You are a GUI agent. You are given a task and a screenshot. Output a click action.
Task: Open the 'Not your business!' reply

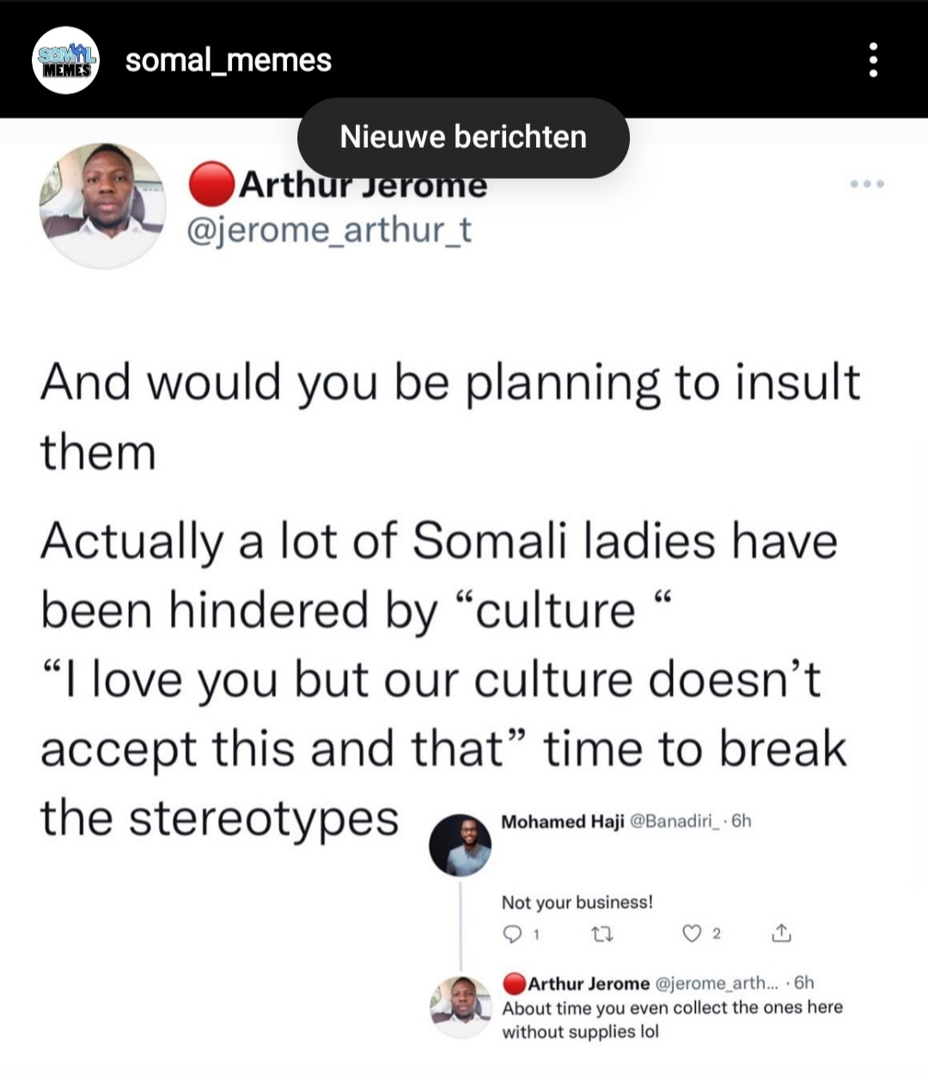577,903
